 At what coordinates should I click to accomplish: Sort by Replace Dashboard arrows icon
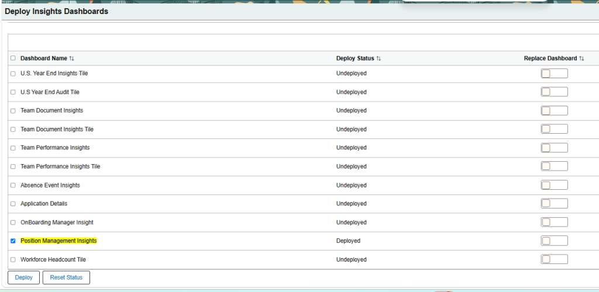[581, 58]
